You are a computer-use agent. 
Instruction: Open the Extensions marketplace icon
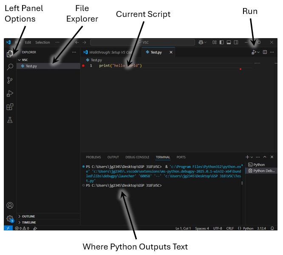tap(10, 107)
